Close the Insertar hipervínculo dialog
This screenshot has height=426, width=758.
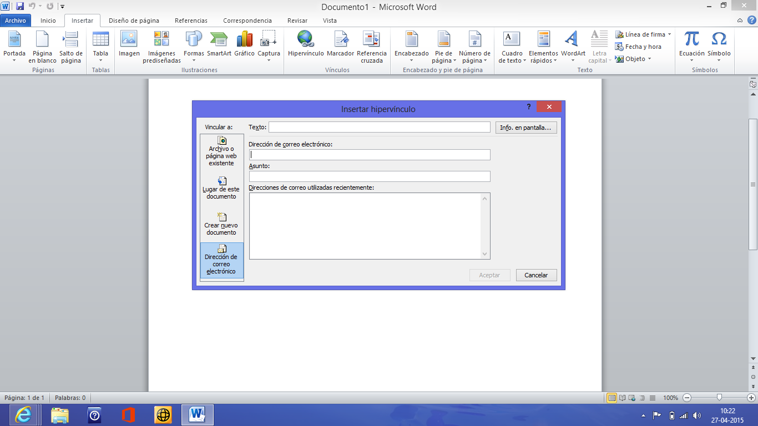(549, 106)
